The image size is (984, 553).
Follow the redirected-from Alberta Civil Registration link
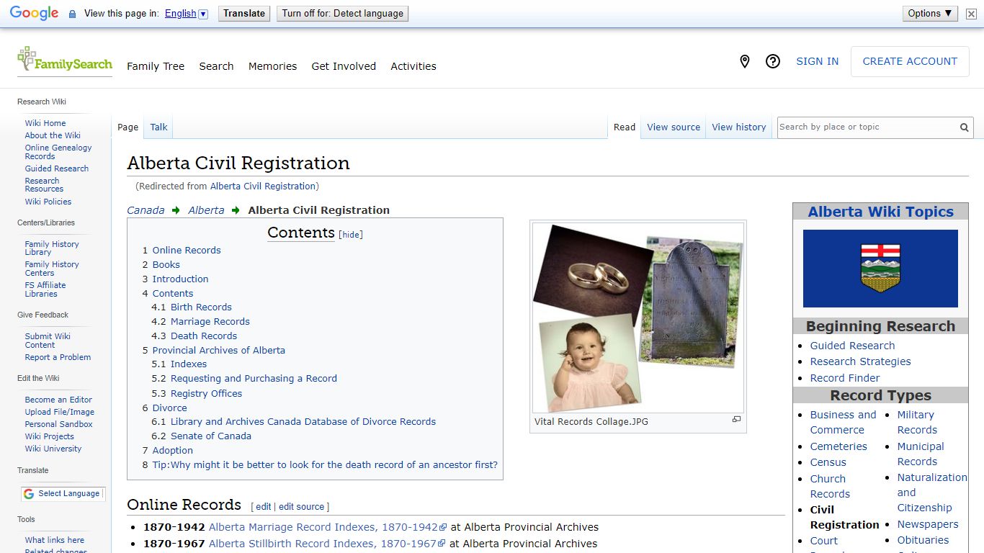(263, 186)
